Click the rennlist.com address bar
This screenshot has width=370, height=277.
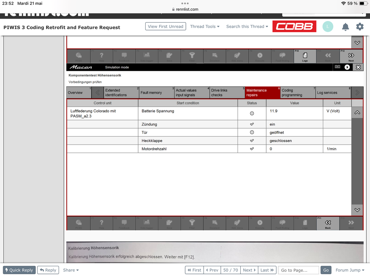(185, 9)
